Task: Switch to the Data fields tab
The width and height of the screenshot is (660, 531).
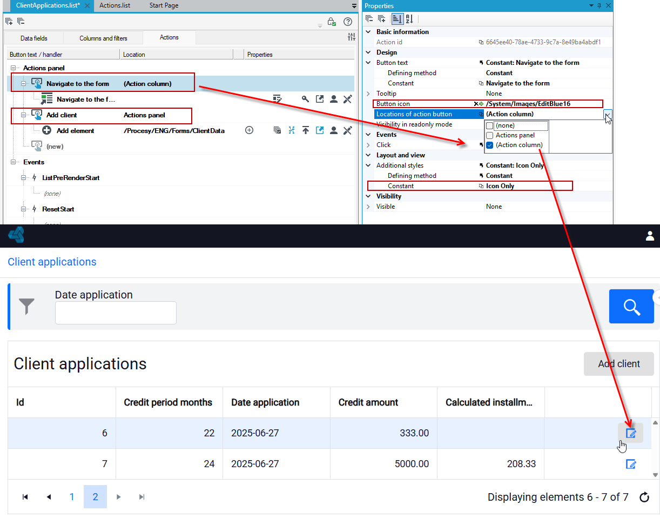Action: point(34,38)
